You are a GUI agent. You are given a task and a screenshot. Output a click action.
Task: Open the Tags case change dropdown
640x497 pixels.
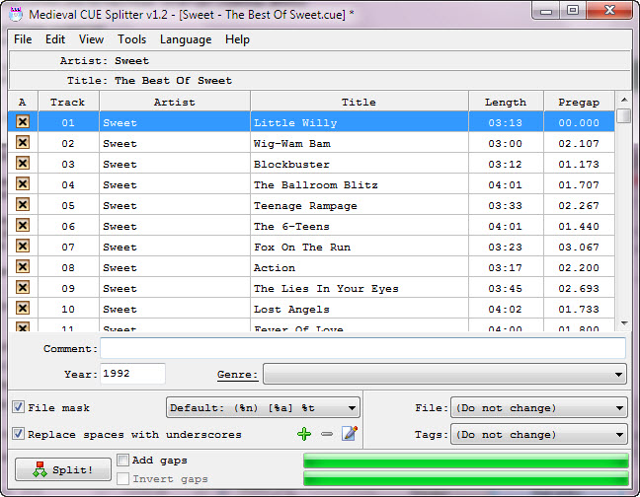539,434
